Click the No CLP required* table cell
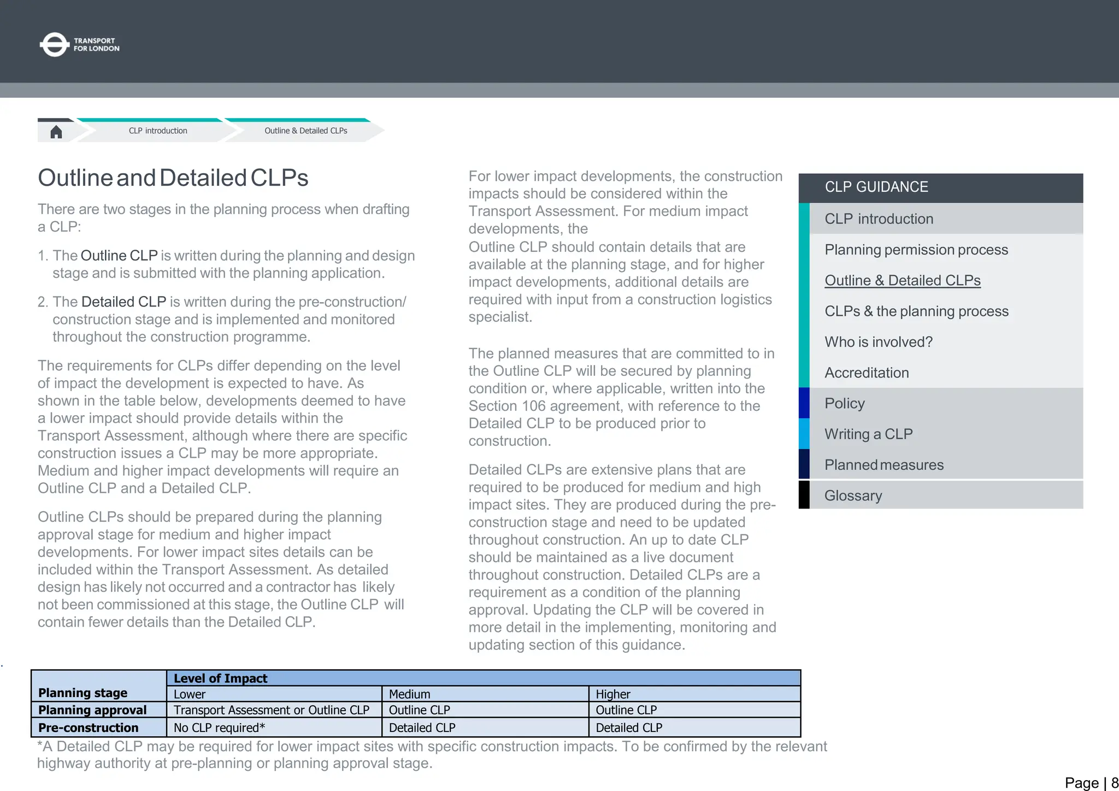The image size is (1119, 791). [x=219, y=728]
